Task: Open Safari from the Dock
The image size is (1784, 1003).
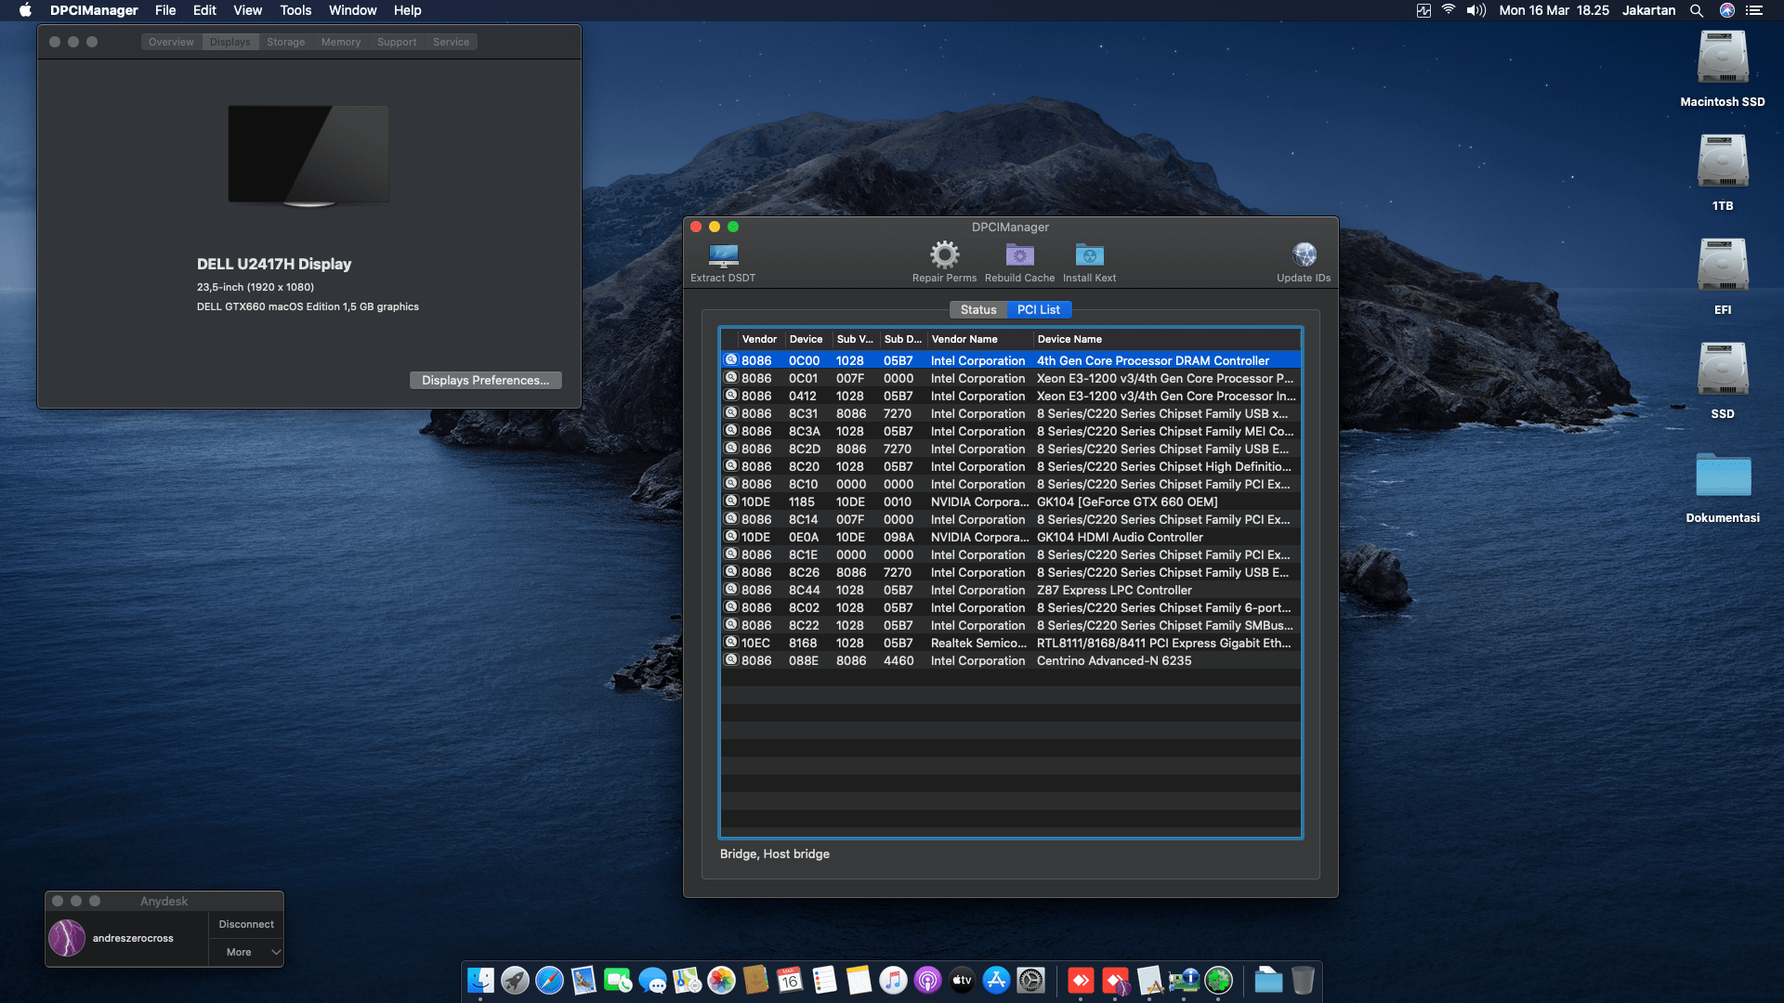Action: coord(549,980)
